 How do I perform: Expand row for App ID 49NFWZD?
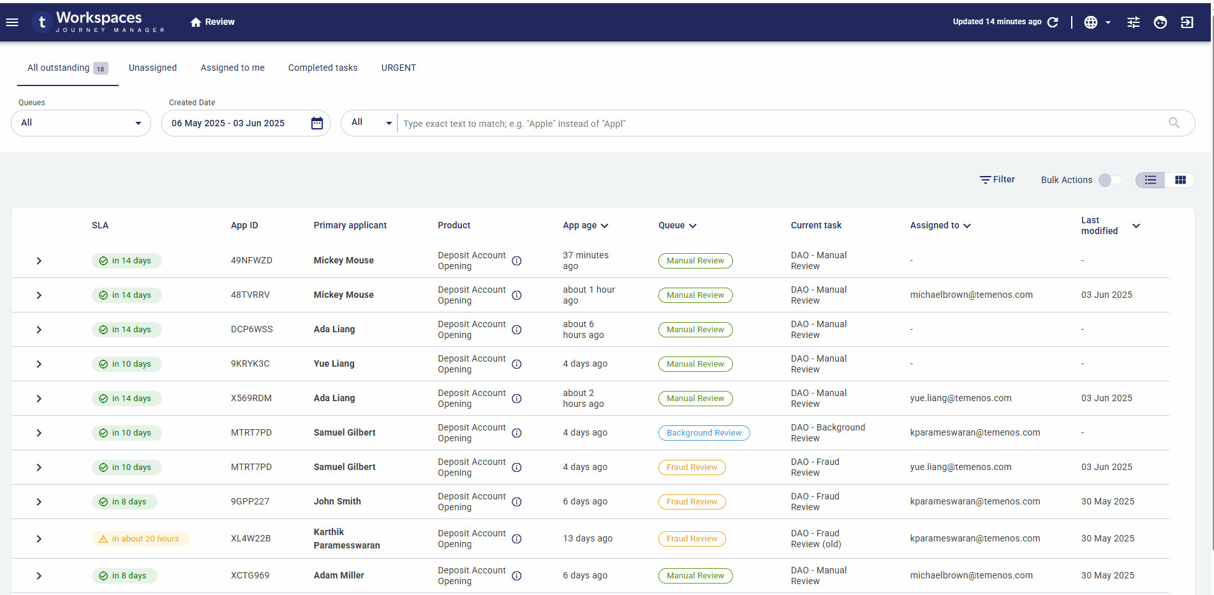(x=39, y=261)
